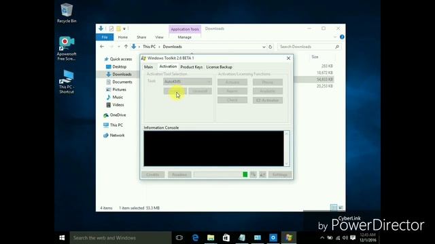Expand the Explorer ribbon chevron
The height and width of the screenshot is (244, 435).
click(x=335, y=37)
